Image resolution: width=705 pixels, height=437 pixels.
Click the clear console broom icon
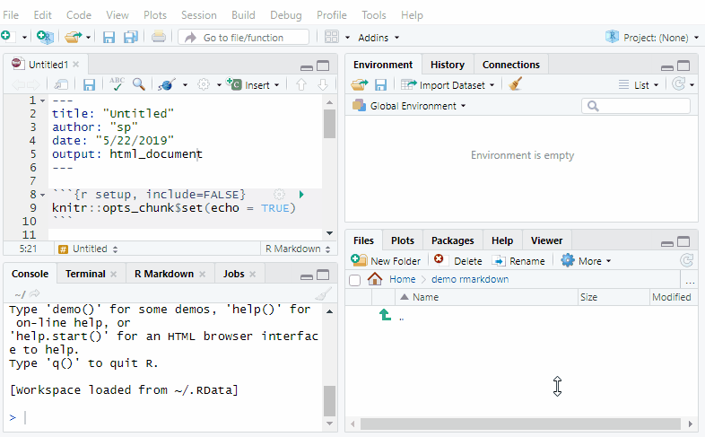click(x=322, y=293)
